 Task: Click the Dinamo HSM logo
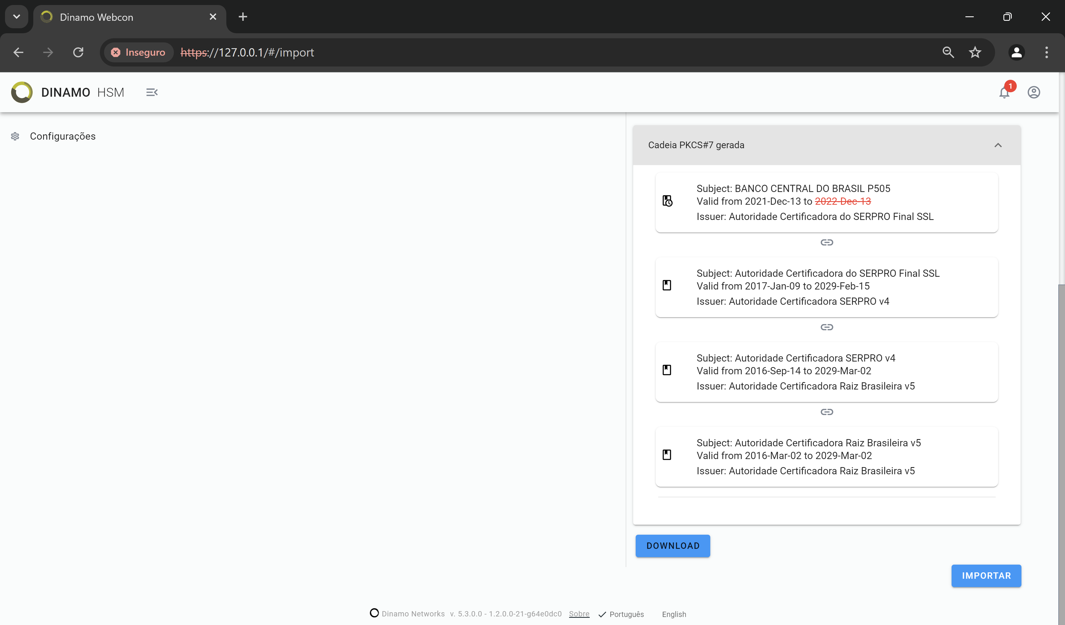22,92
